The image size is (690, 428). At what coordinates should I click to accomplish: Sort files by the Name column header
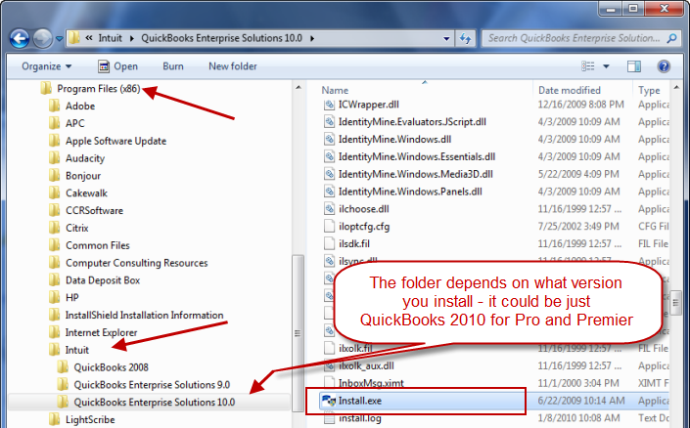335,90
